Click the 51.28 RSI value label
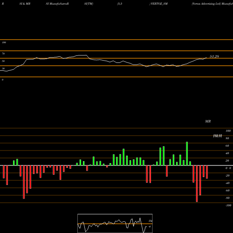Screen dimensions: 233x233 pos(214,56)
